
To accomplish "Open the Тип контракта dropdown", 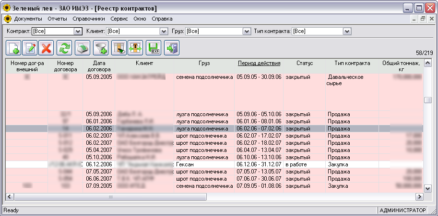I will [347, 31].
